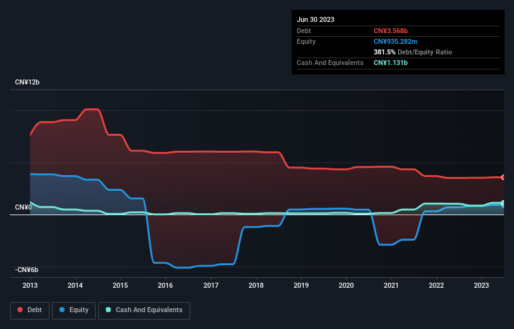
Task: Click the 2019 x-axis label
Action: point(301,285)
